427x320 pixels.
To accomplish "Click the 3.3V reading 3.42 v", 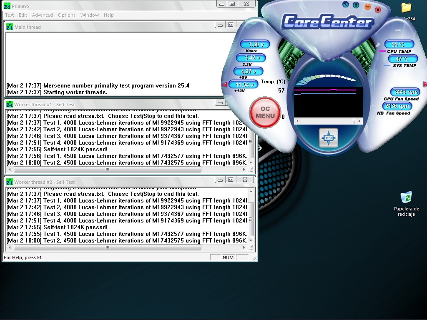I will coord(251,57).
